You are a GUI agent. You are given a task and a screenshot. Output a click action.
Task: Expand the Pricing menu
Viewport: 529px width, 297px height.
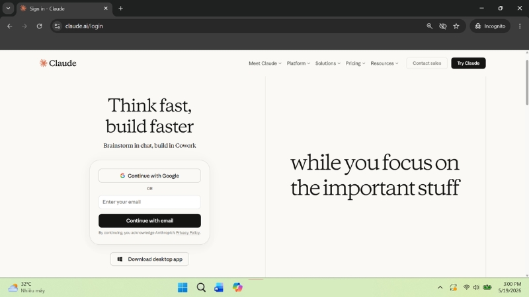355,63
